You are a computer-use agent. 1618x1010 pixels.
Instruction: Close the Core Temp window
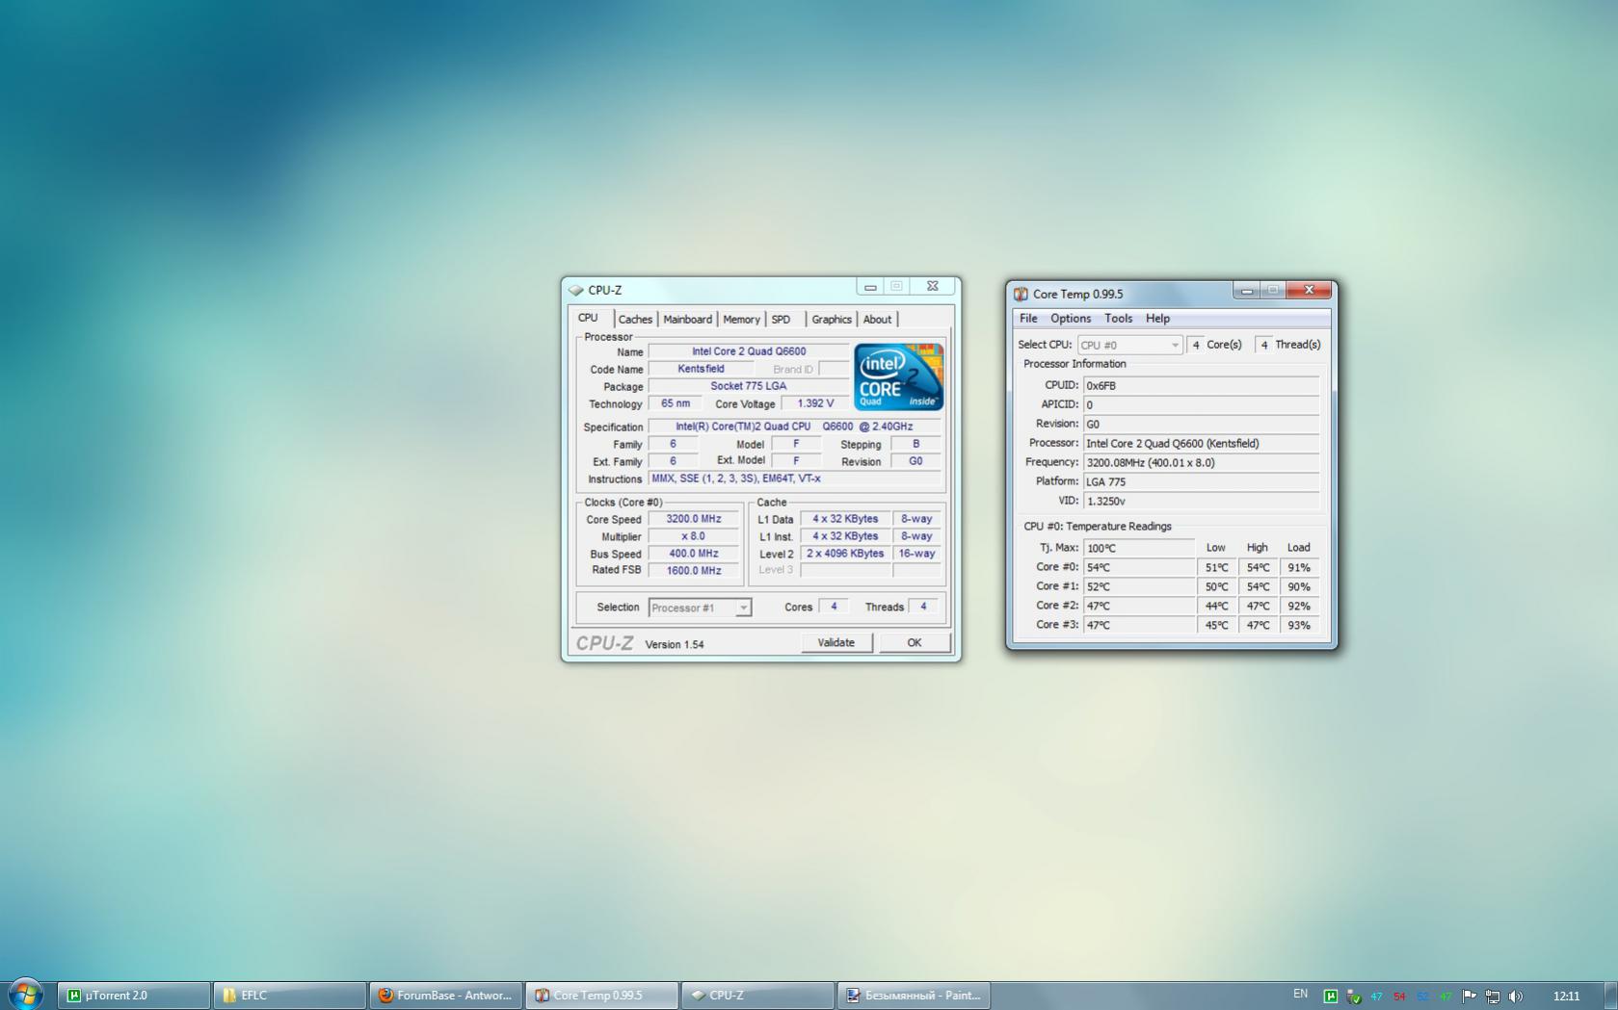coord(1309,290)
